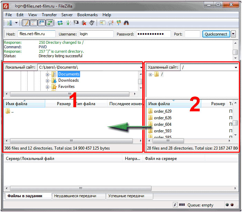Image resolution: width=242 pixels, height=212 pixels.
Task: Open Site Manager dropdown arrow
Action: click(x=16, y=23)
